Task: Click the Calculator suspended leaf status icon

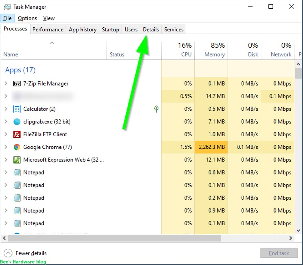Action: [156, 109]
